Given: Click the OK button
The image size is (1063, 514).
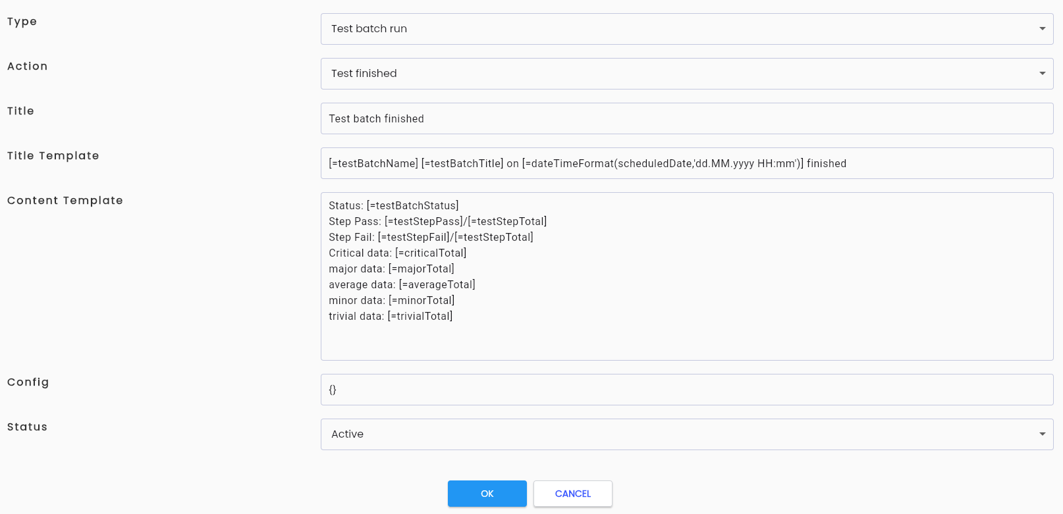Looking at the screenshot, I should [x=487, y=494].
